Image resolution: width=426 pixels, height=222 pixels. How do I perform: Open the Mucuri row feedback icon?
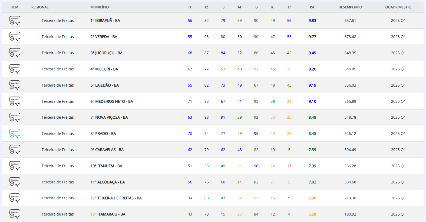[15, 69]
